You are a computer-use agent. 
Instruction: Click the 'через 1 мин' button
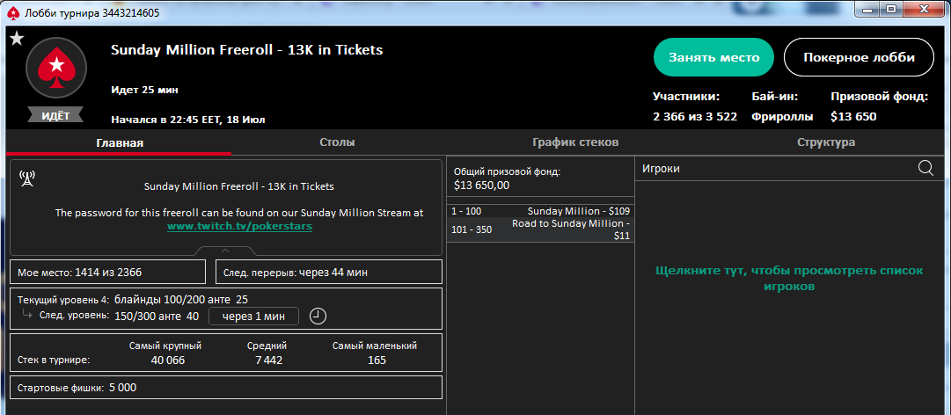pyautogui.click(x=253, y=317)
